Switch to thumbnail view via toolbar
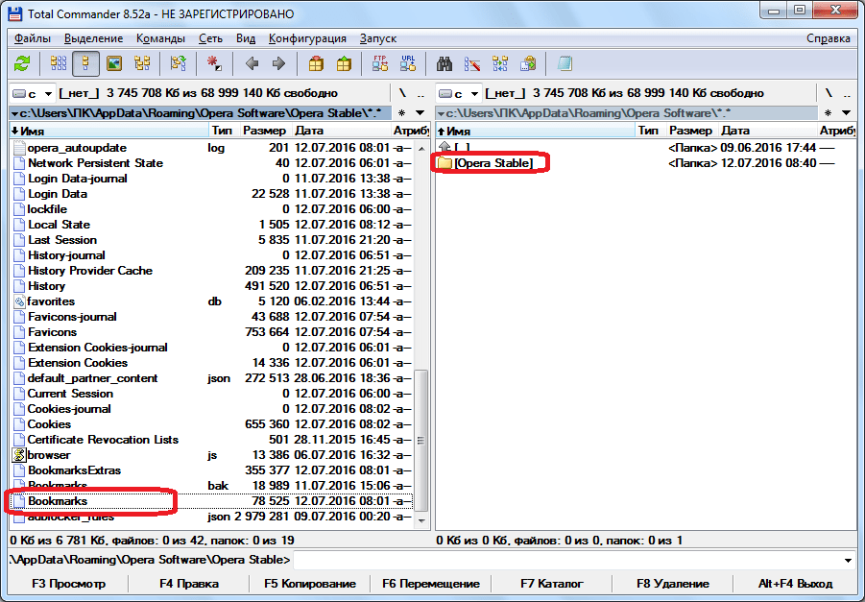865x602 pixels. 114,64
